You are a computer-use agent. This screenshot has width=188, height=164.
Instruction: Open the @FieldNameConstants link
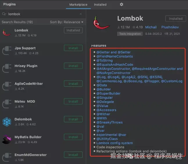click(114, 57)
